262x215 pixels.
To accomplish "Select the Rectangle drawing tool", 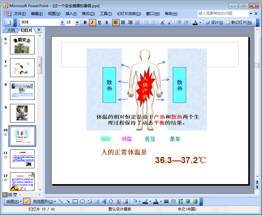I will click(x=75, y=201).
